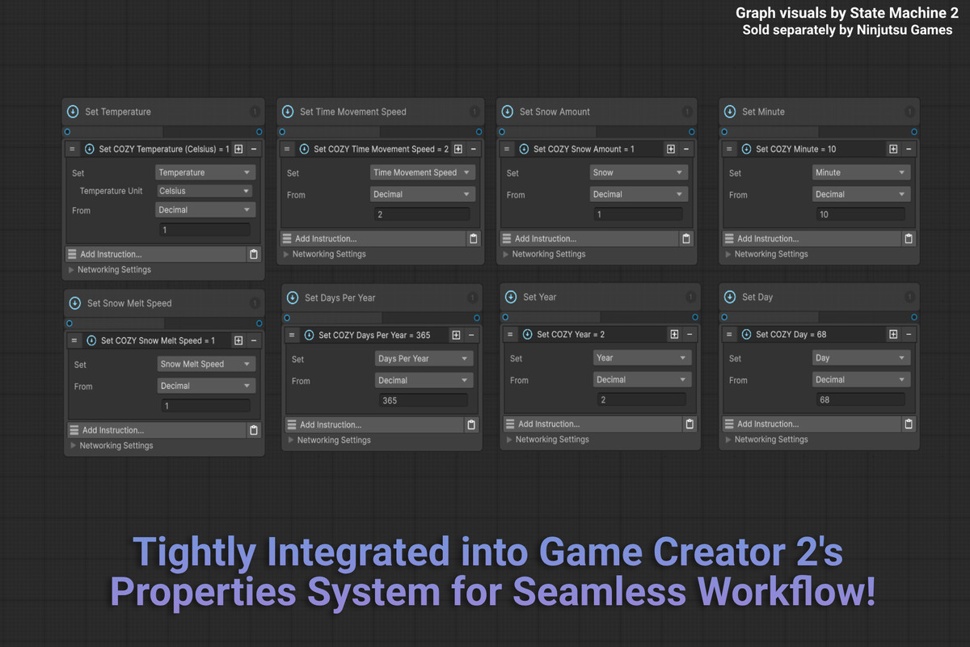Click the minus icon on Set COZY Day row

(x=908, y=334)
